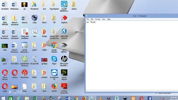Open the Skype desktop shortcut
178x100 pixels.
click(54, 59)
